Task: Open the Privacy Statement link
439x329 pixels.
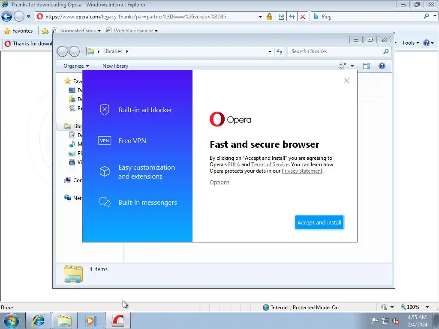Action: tap(302, 171)
